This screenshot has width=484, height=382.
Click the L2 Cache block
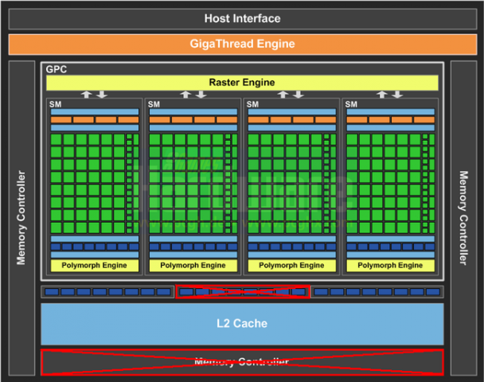242,324
